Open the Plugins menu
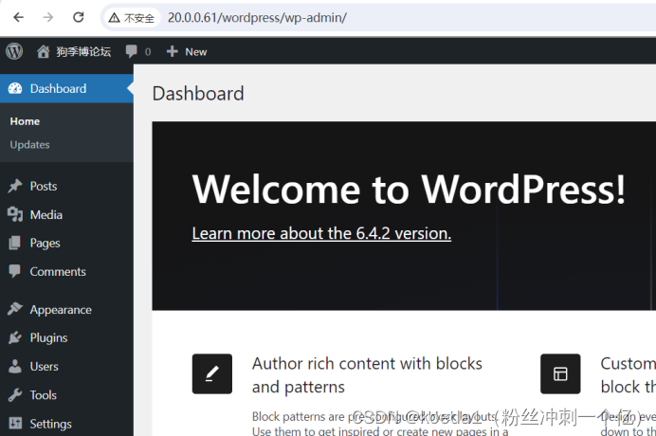The height and width of the screenshot is (436, 656). tap(48, 338)
